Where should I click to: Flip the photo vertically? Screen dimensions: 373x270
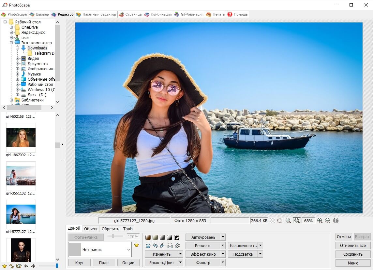(x=177, y=246)
